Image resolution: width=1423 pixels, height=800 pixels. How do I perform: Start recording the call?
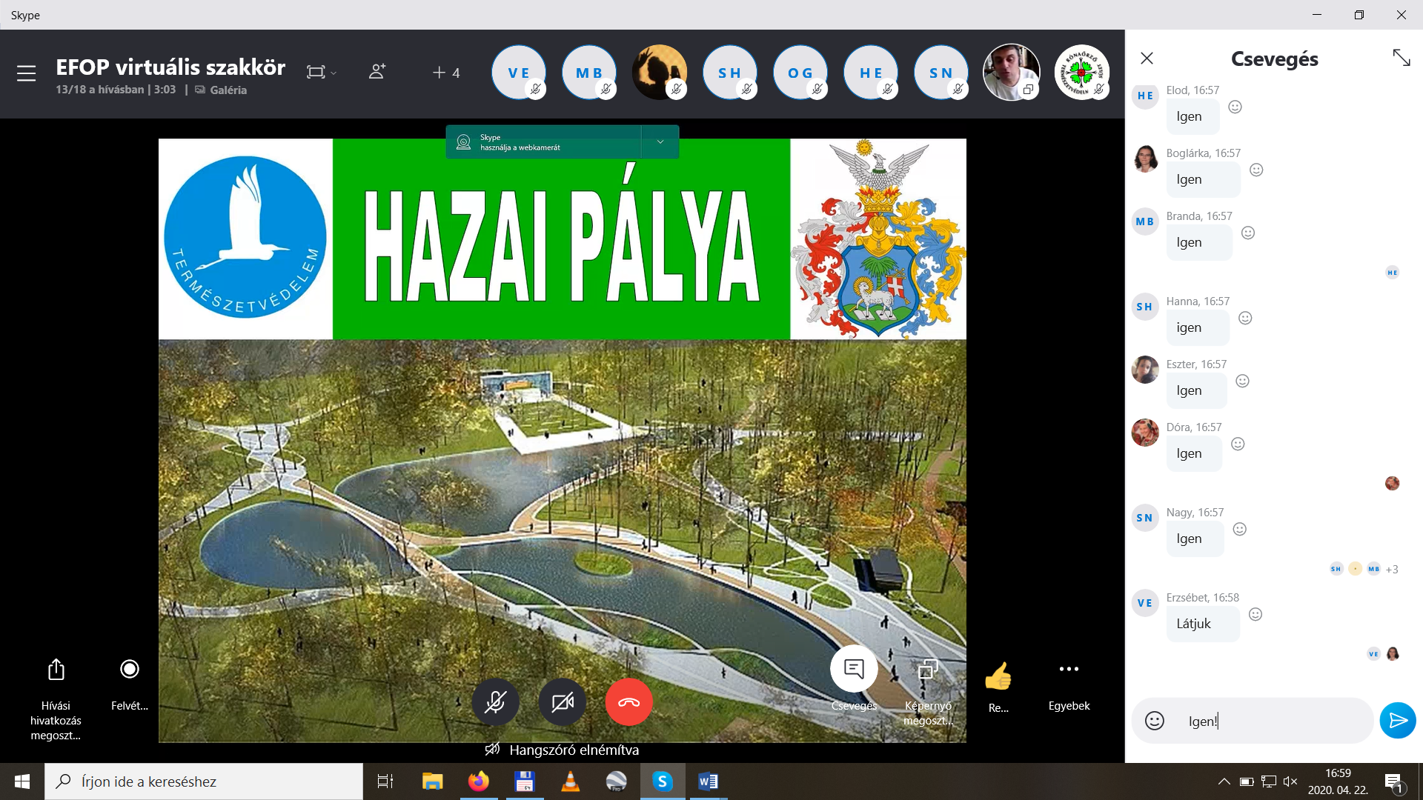click(x=130, y=684)
